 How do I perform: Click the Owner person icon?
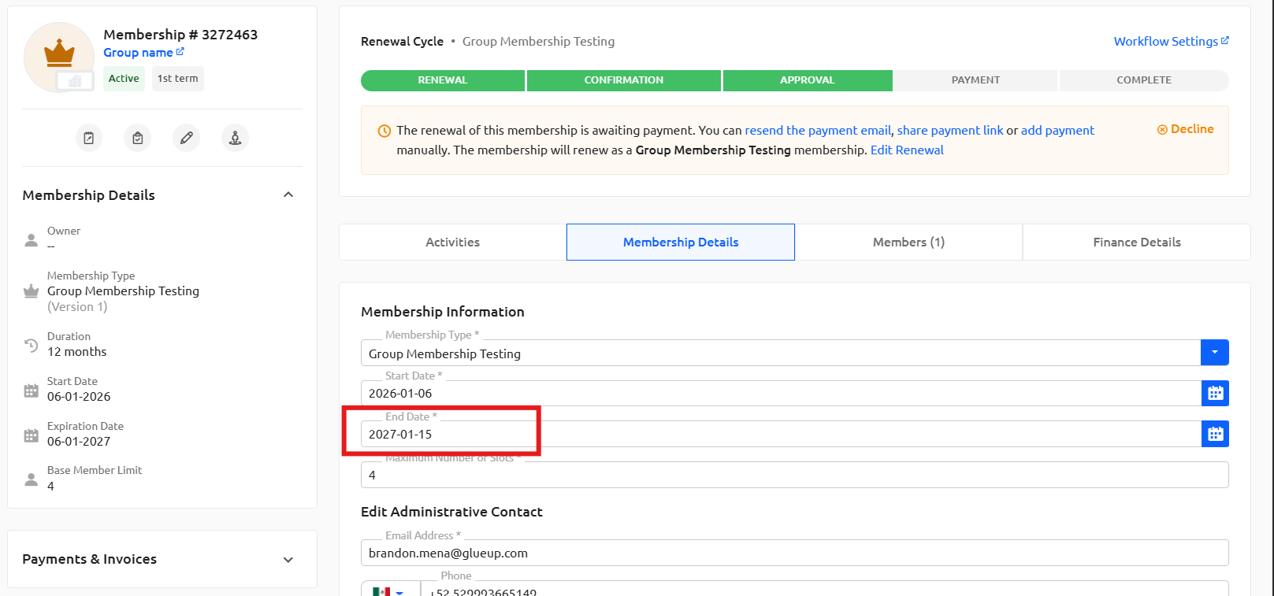click(x=32, y=240)
